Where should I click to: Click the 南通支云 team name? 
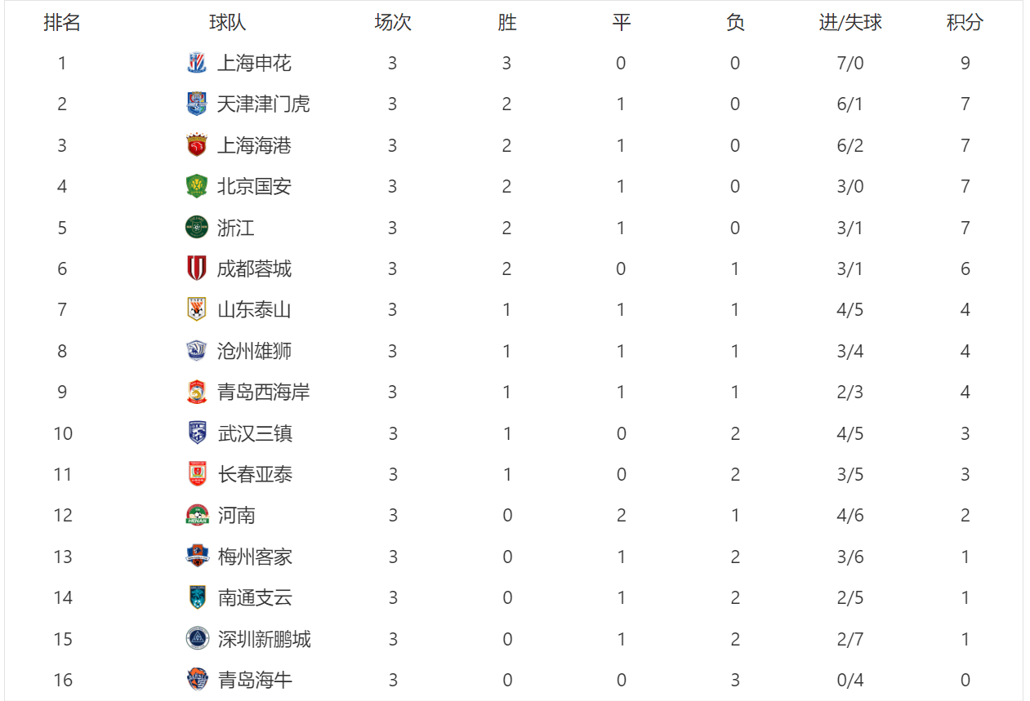(x=256, y=597)
